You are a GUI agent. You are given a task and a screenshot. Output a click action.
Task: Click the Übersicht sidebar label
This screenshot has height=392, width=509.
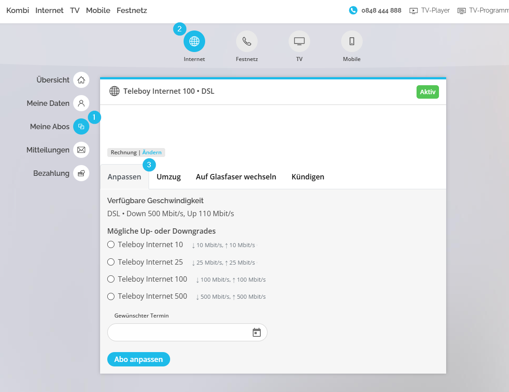tap(53, 80)
